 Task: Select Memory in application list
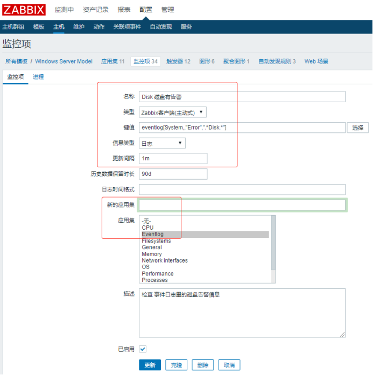(205, 254)
